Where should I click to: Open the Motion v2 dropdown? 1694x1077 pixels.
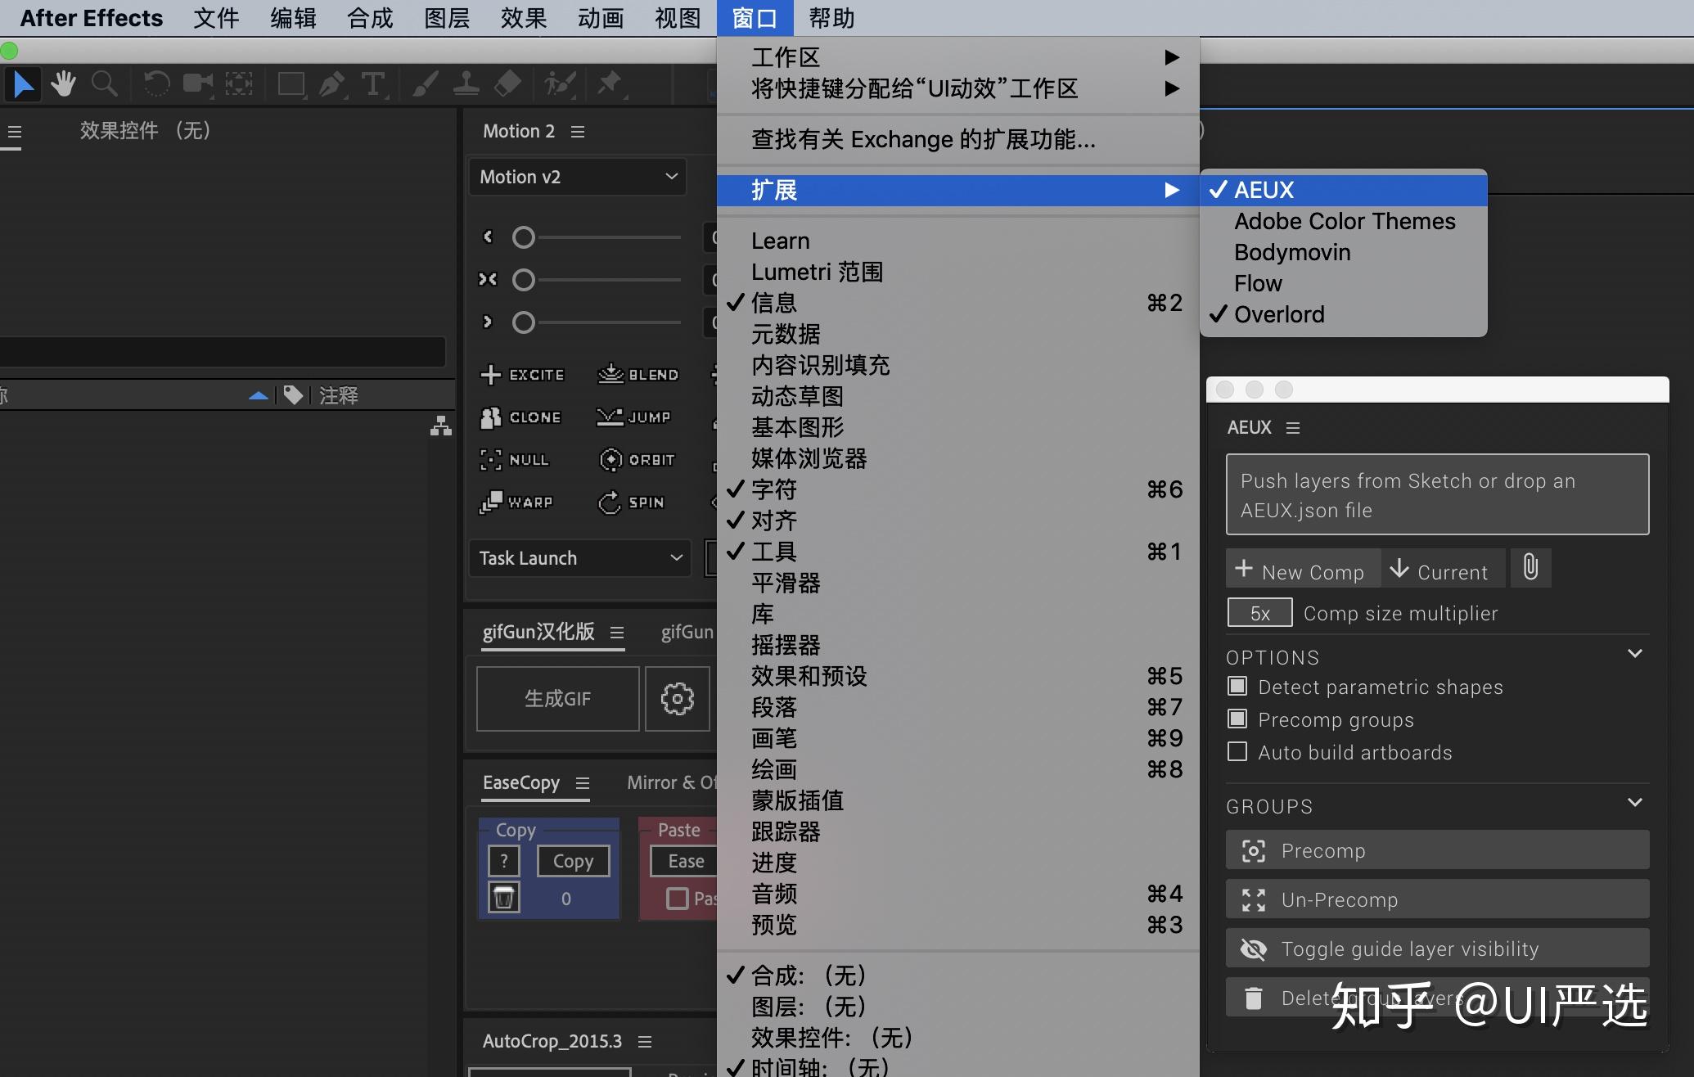(577, 176)
